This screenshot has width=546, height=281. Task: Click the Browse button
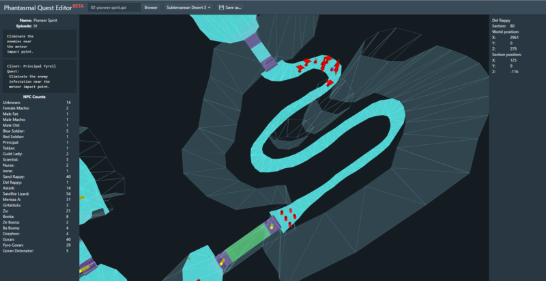click(151, 8)
